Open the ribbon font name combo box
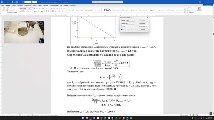Viewport: 214px width, 120px height. [24, 8]
